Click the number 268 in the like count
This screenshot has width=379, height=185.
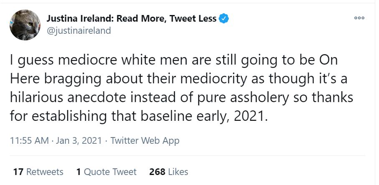[157, 171]
